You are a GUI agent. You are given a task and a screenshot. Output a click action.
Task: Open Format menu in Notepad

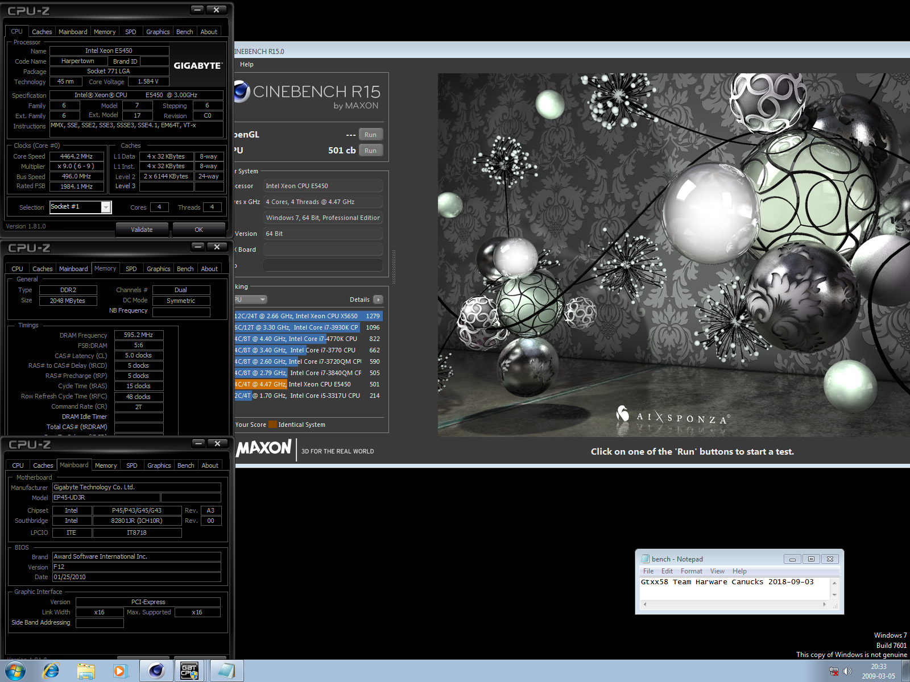click(692, 571)
